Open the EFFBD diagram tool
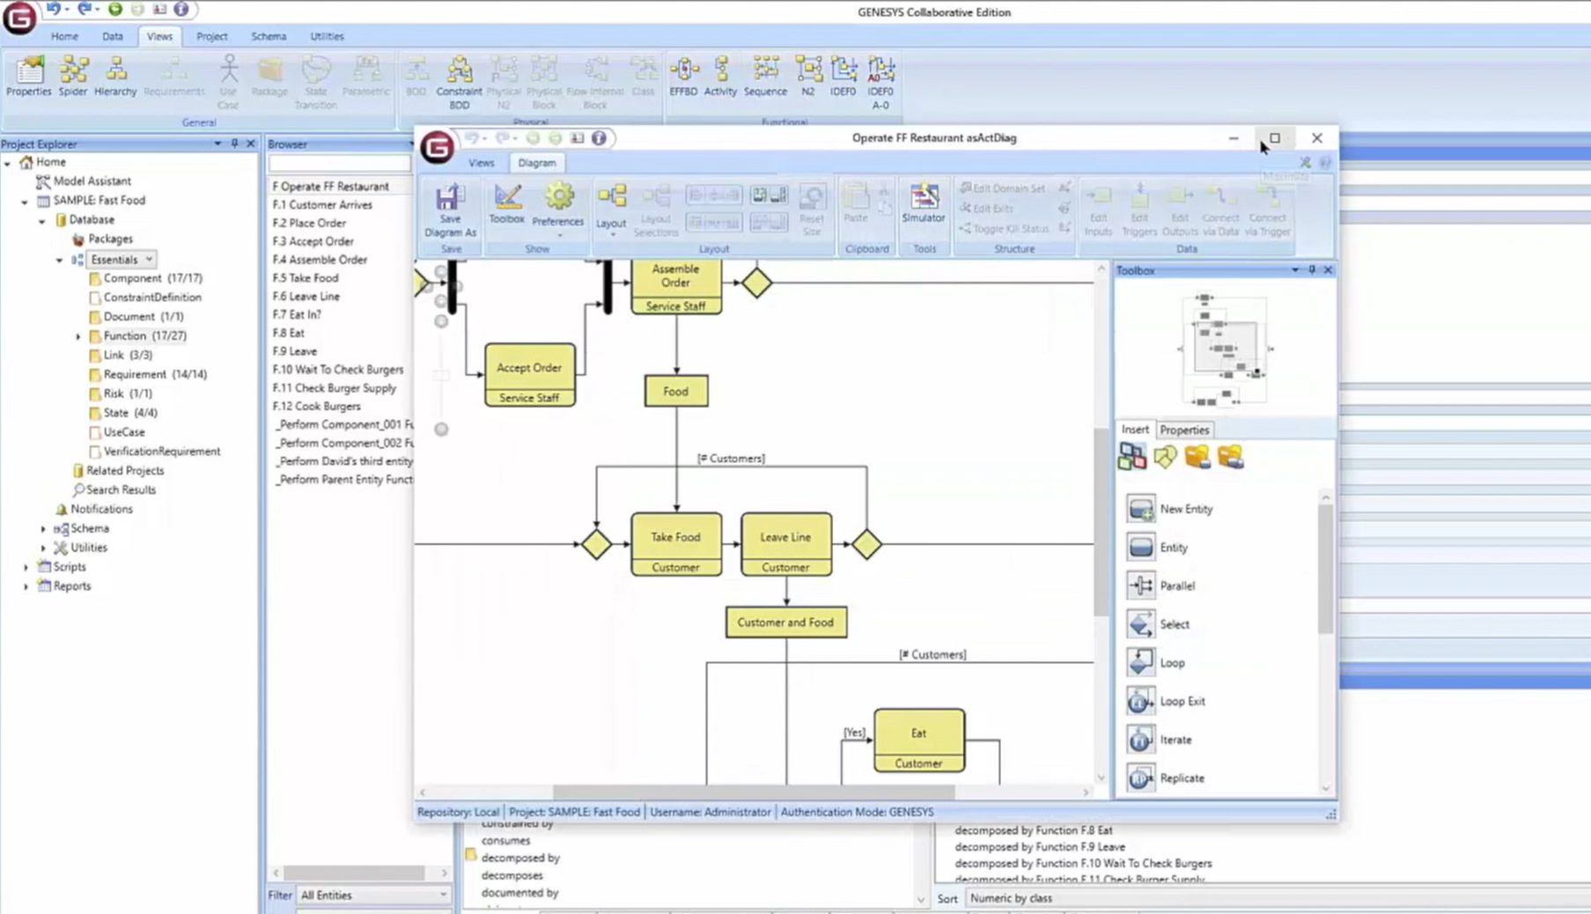 683,75
